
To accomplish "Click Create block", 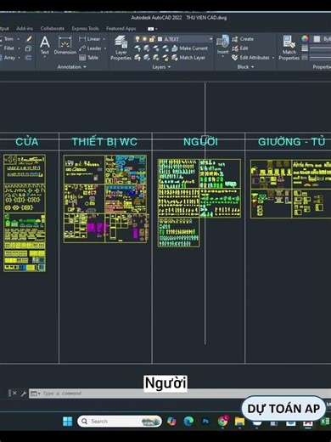I will [243, 39].
